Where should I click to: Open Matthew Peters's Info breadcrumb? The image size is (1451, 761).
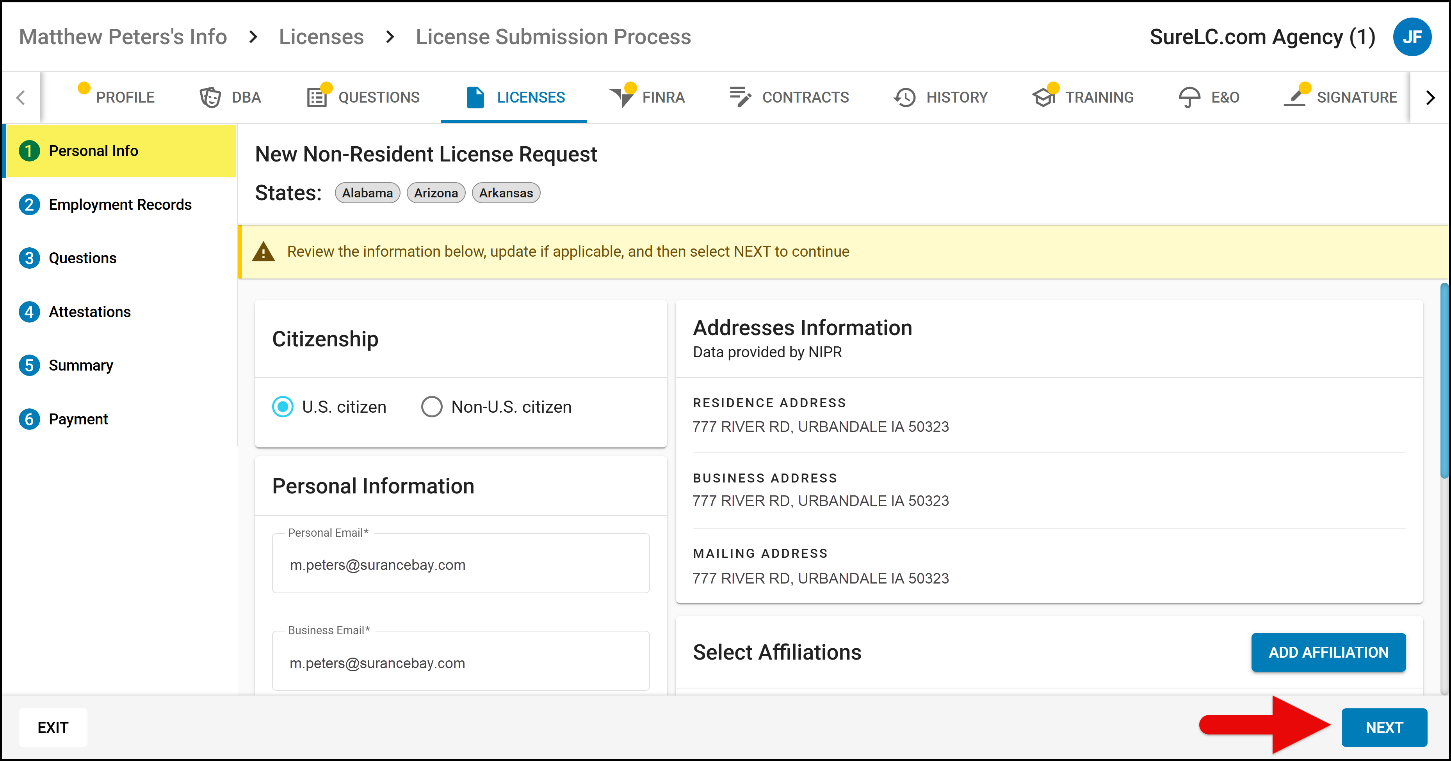coord(123,37)
